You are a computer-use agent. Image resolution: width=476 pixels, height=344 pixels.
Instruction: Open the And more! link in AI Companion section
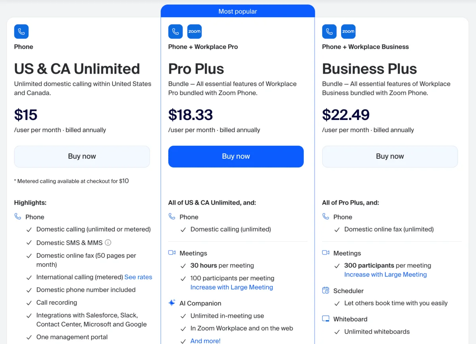[205, 340]
